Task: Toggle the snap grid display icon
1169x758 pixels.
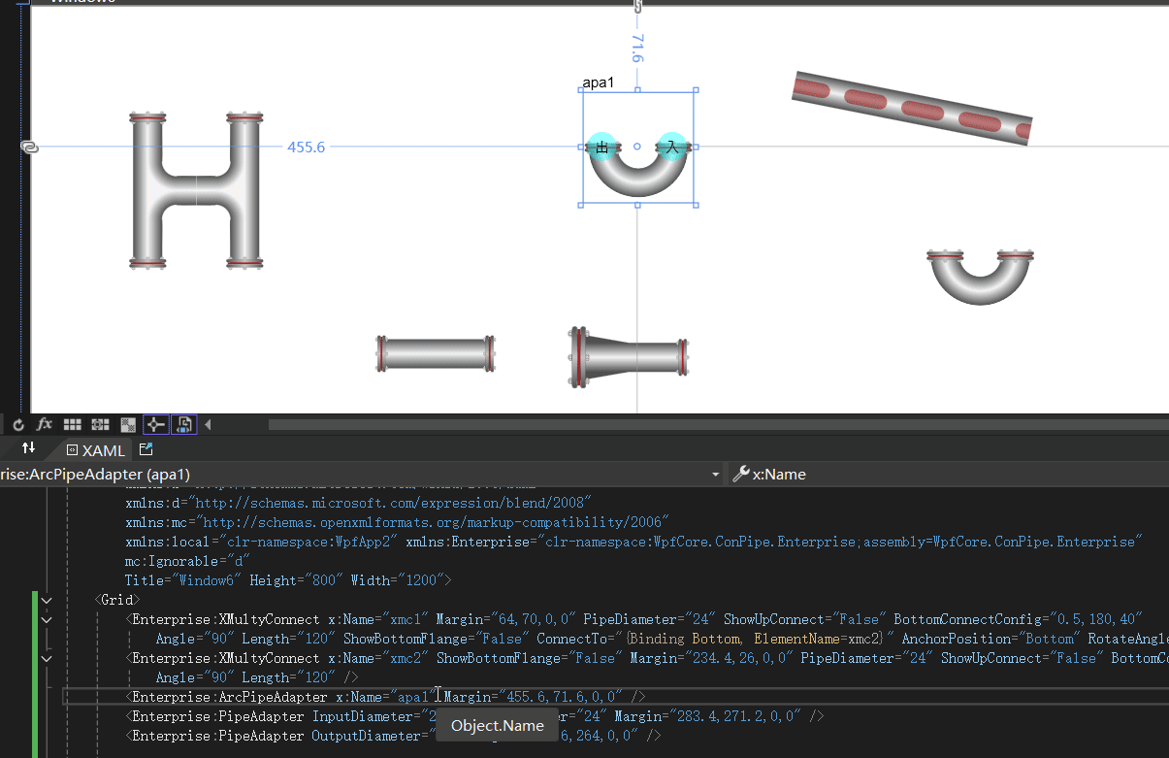Action: (72, 424)
